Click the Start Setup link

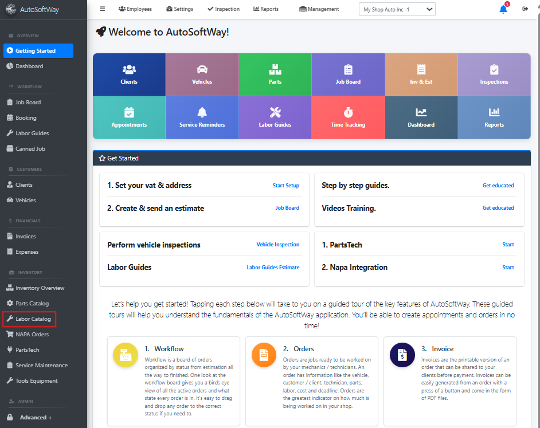285,186
